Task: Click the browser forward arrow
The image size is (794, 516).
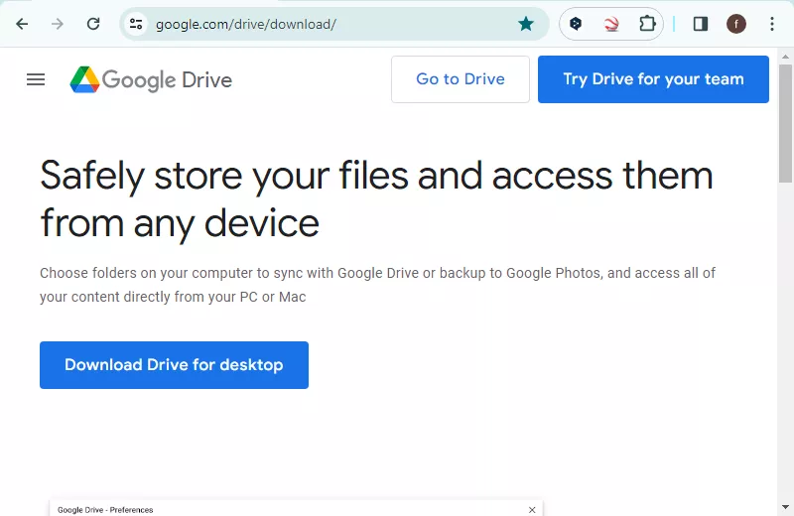Action: point(58,24)
